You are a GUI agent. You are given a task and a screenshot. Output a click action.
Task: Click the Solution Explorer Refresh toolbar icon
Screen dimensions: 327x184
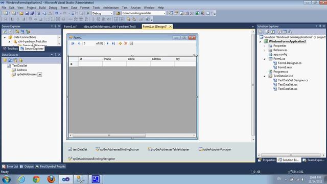(x=273, y=32)
